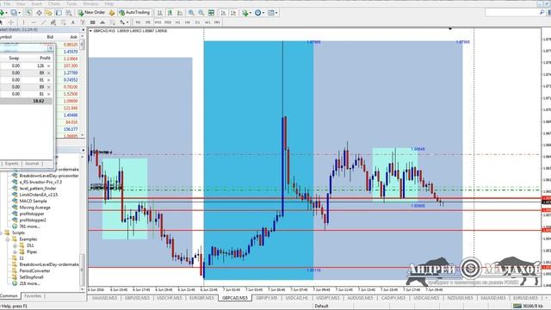Viewport: 551px width, 310px height.
Task: Open the Experts tab in floating panel
Action: (x=11, y=164)
